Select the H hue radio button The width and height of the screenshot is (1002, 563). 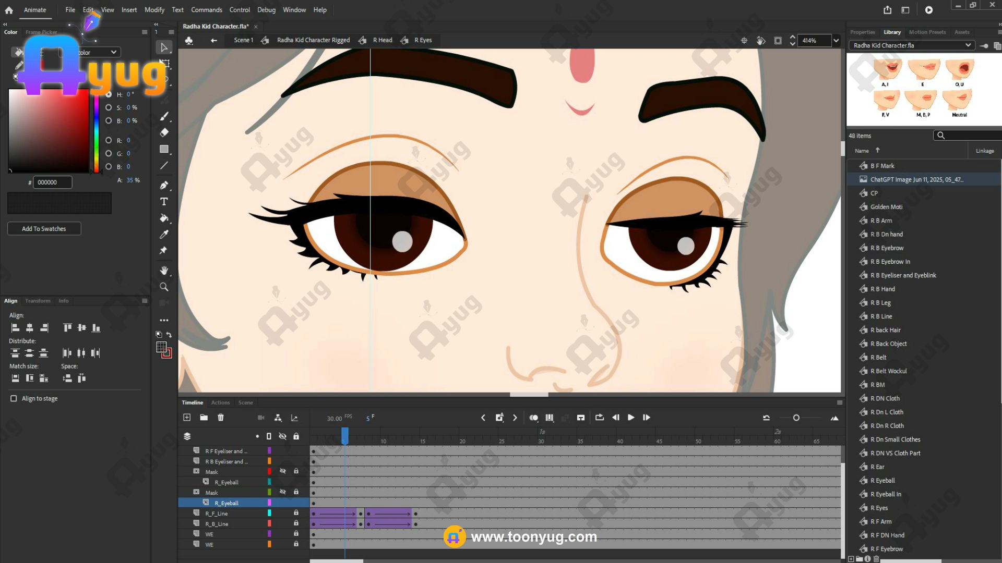tap(109, 94)
